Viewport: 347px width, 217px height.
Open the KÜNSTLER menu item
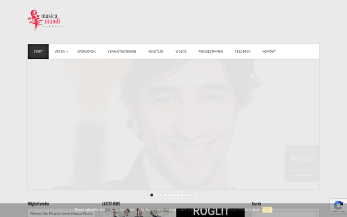coord(156,52)
